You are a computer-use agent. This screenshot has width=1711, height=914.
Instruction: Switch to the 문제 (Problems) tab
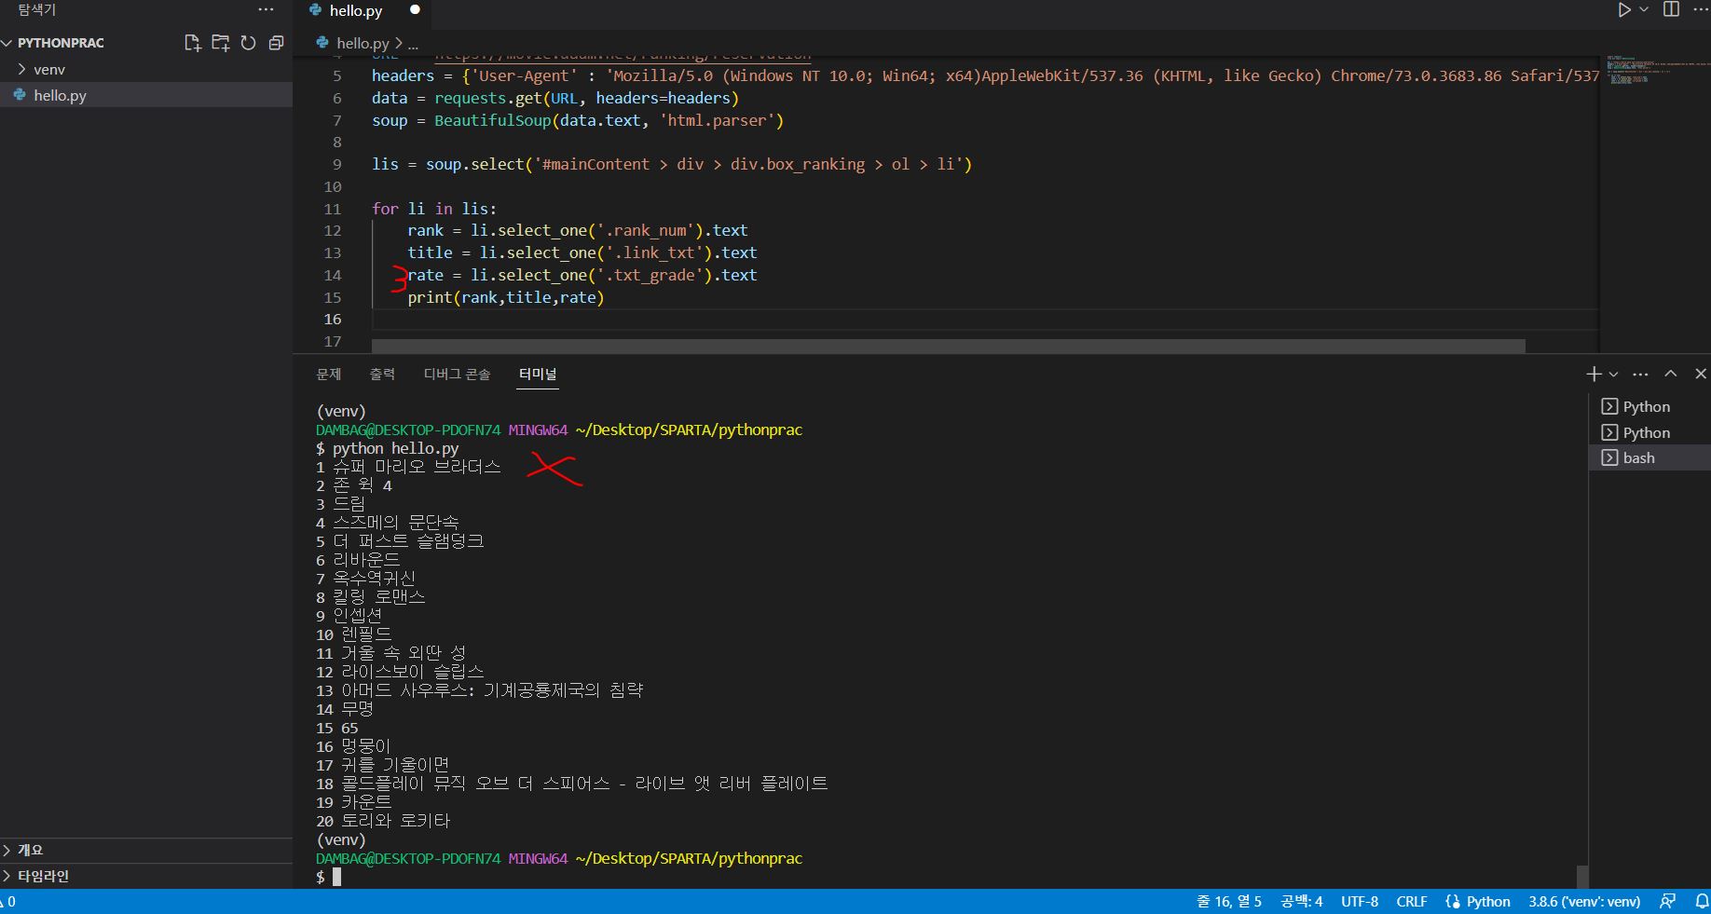coord(329,374)
